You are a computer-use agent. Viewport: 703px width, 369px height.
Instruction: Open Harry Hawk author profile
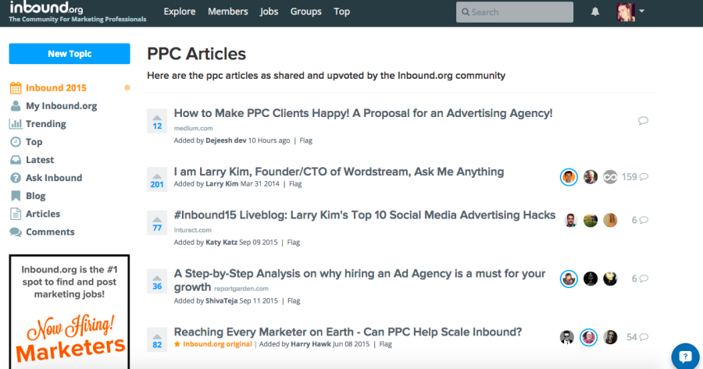point(311,344)
